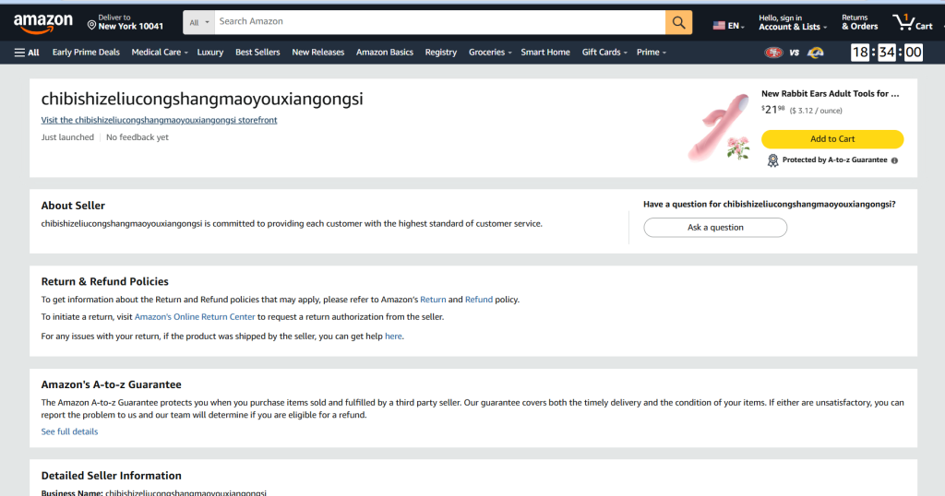This screenshot has height=496, width=945.
Task: Click See full details link
Action: pos(69,431)
